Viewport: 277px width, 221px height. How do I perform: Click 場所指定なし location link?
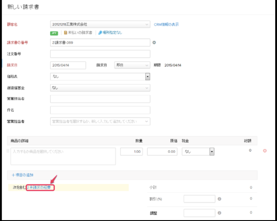click(110, 32)
